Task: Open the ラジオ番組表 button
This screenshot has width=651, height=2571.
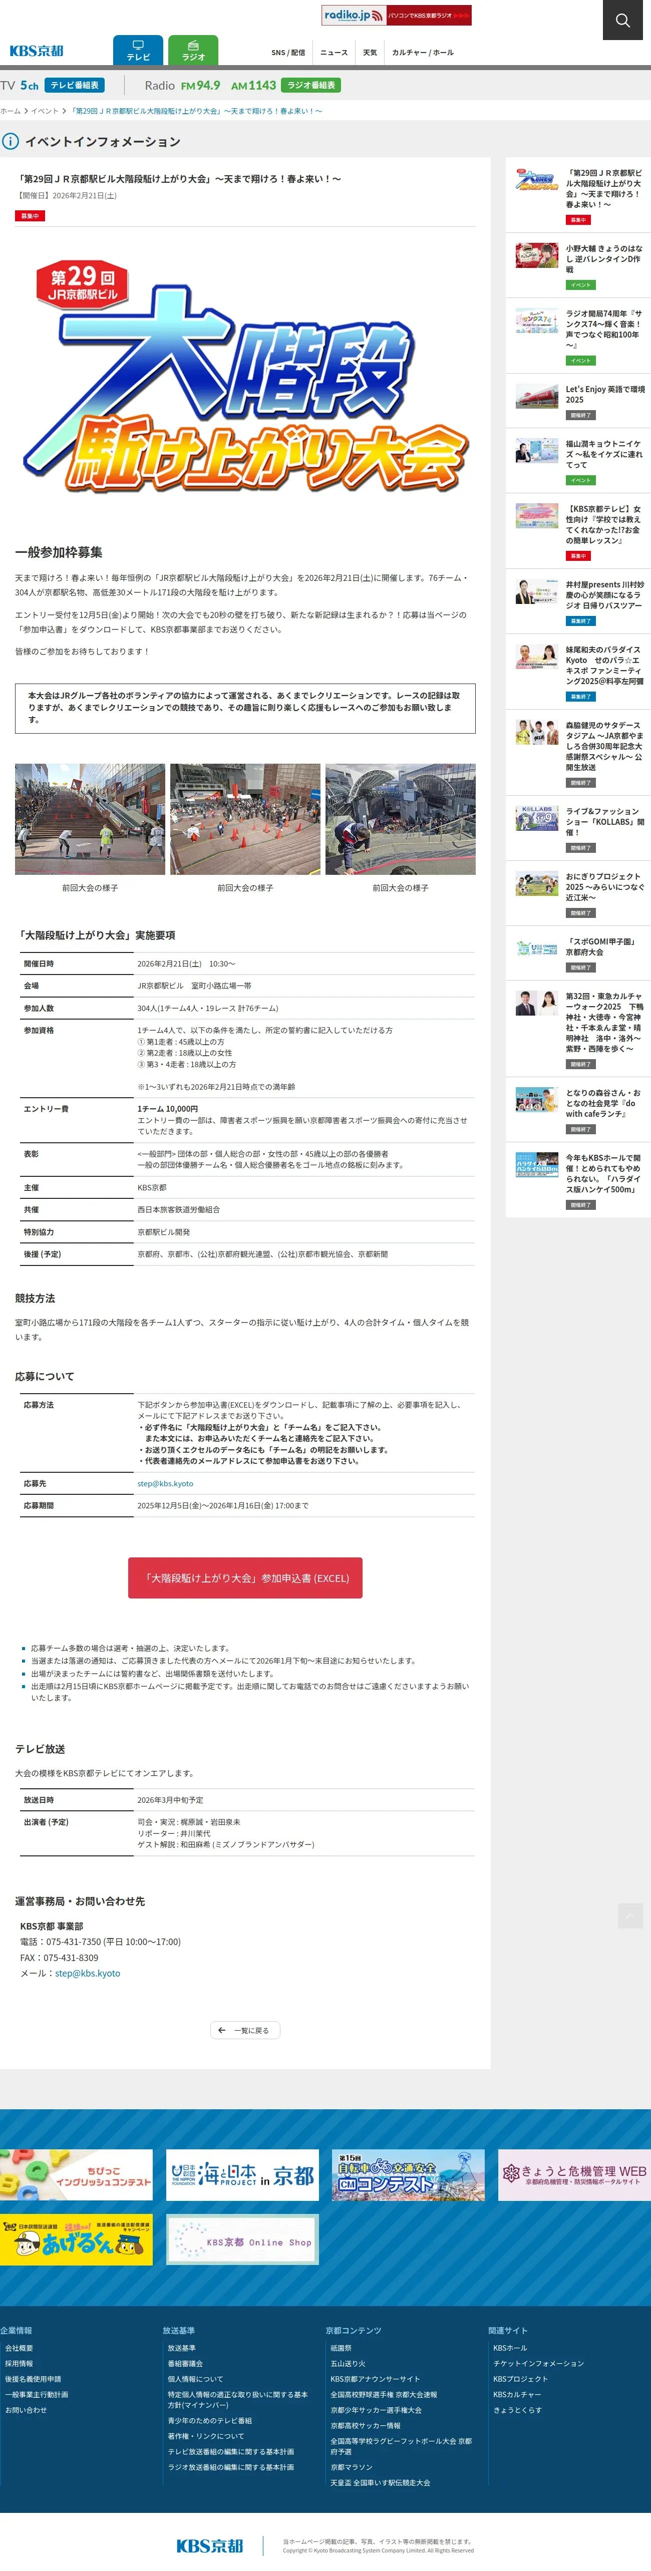Action: 311,86
